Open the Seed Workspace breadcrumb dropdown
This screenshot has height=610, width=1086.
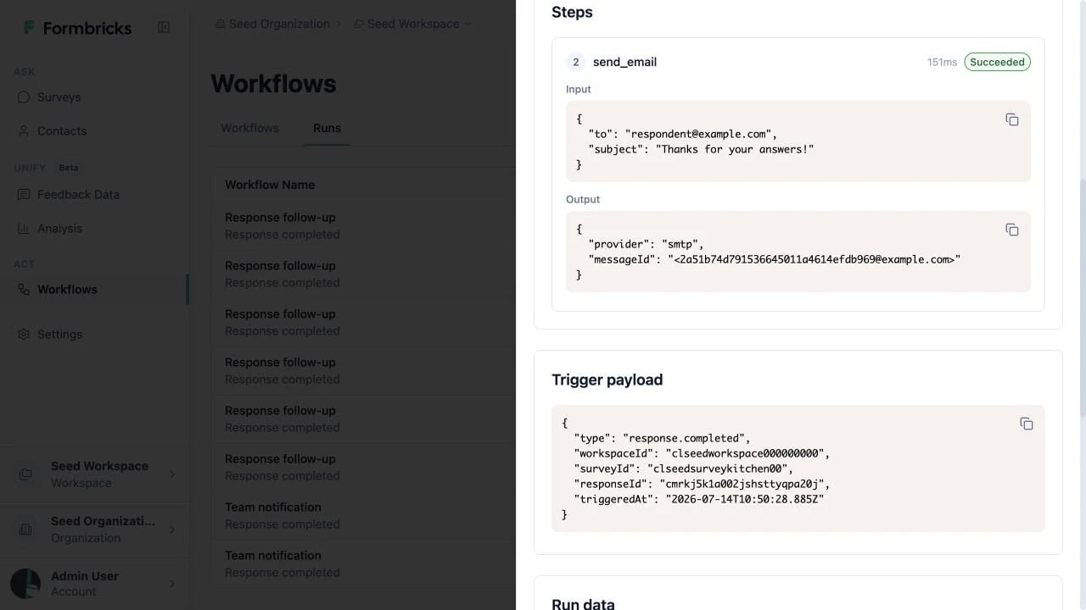pos(412,25)
